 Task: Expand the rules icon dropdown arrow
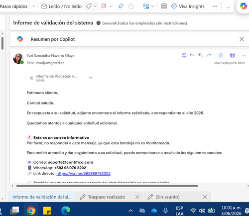point(153,6)
